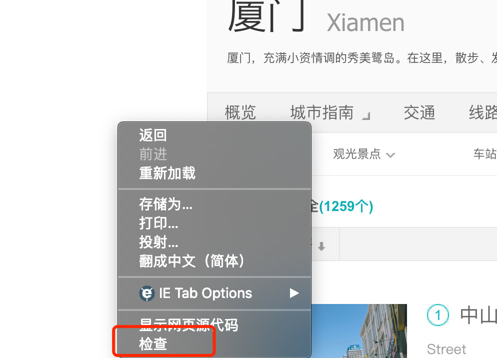
Task: Click the number 1 ranking badge
Action: point(437,315)
